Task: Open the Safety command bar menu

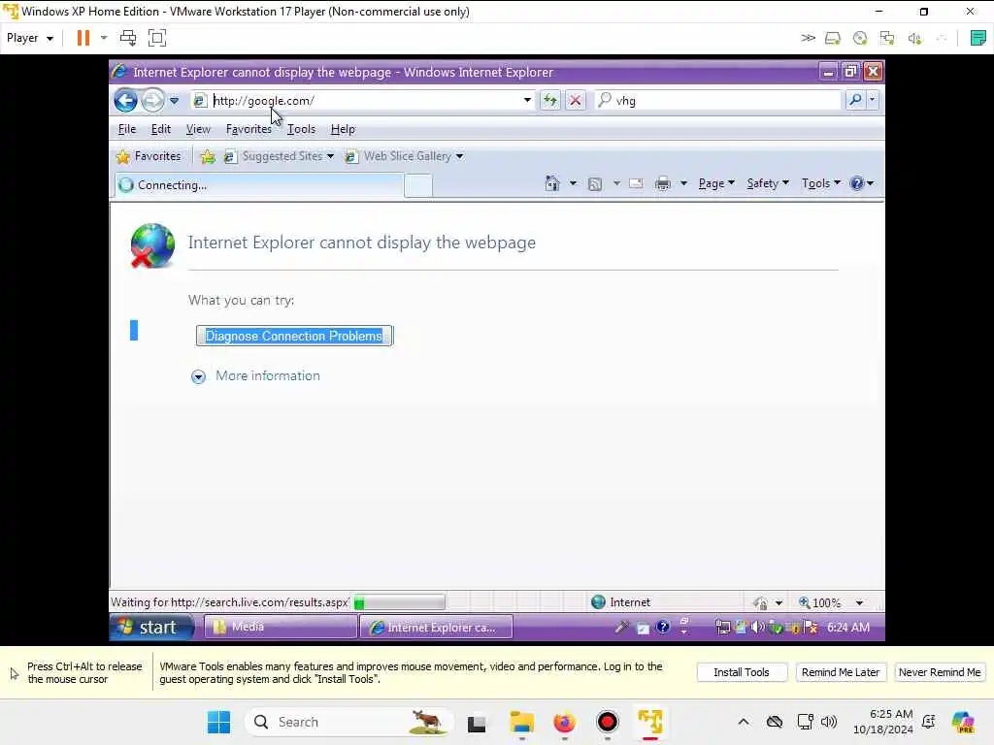Action: (767, 183)
